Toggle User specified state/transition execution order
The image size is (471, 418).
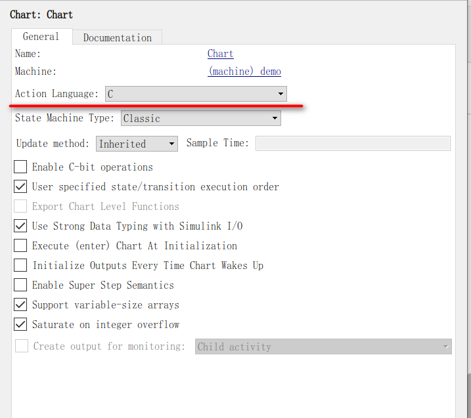[x=21, y=187]
